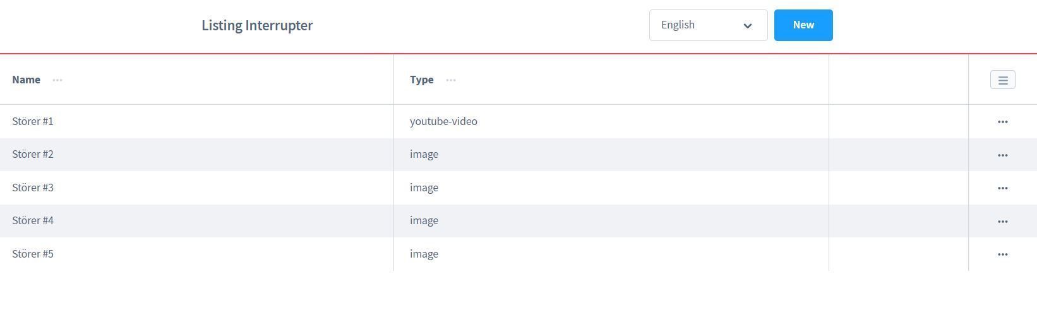1037x310 pixels.
Task: Open the Störer #4 entry
Action: pyautogui.click(x=33, y=220)
